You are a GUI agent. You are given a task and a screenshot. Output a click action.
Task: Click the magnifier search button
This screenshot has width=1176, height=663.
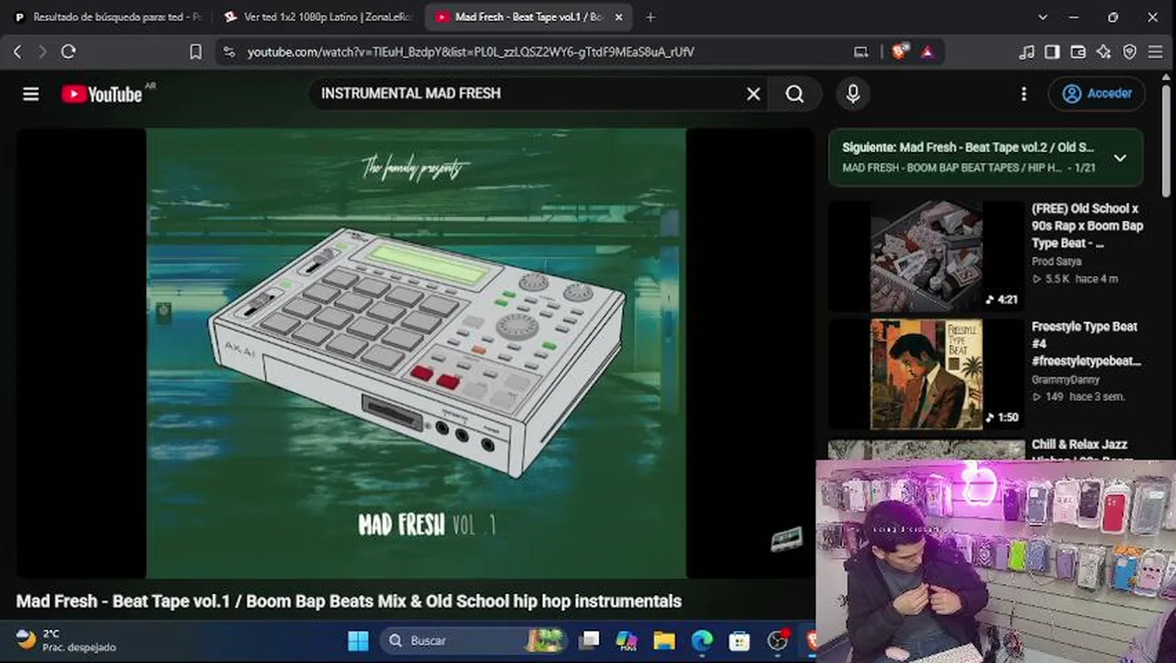pos(795,94)
